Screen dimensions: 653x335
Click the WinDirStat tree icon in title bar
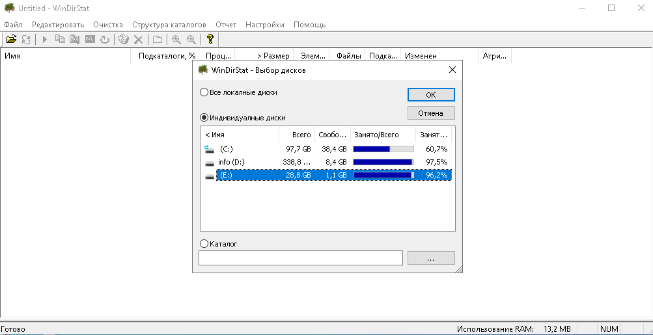[10, 8]
